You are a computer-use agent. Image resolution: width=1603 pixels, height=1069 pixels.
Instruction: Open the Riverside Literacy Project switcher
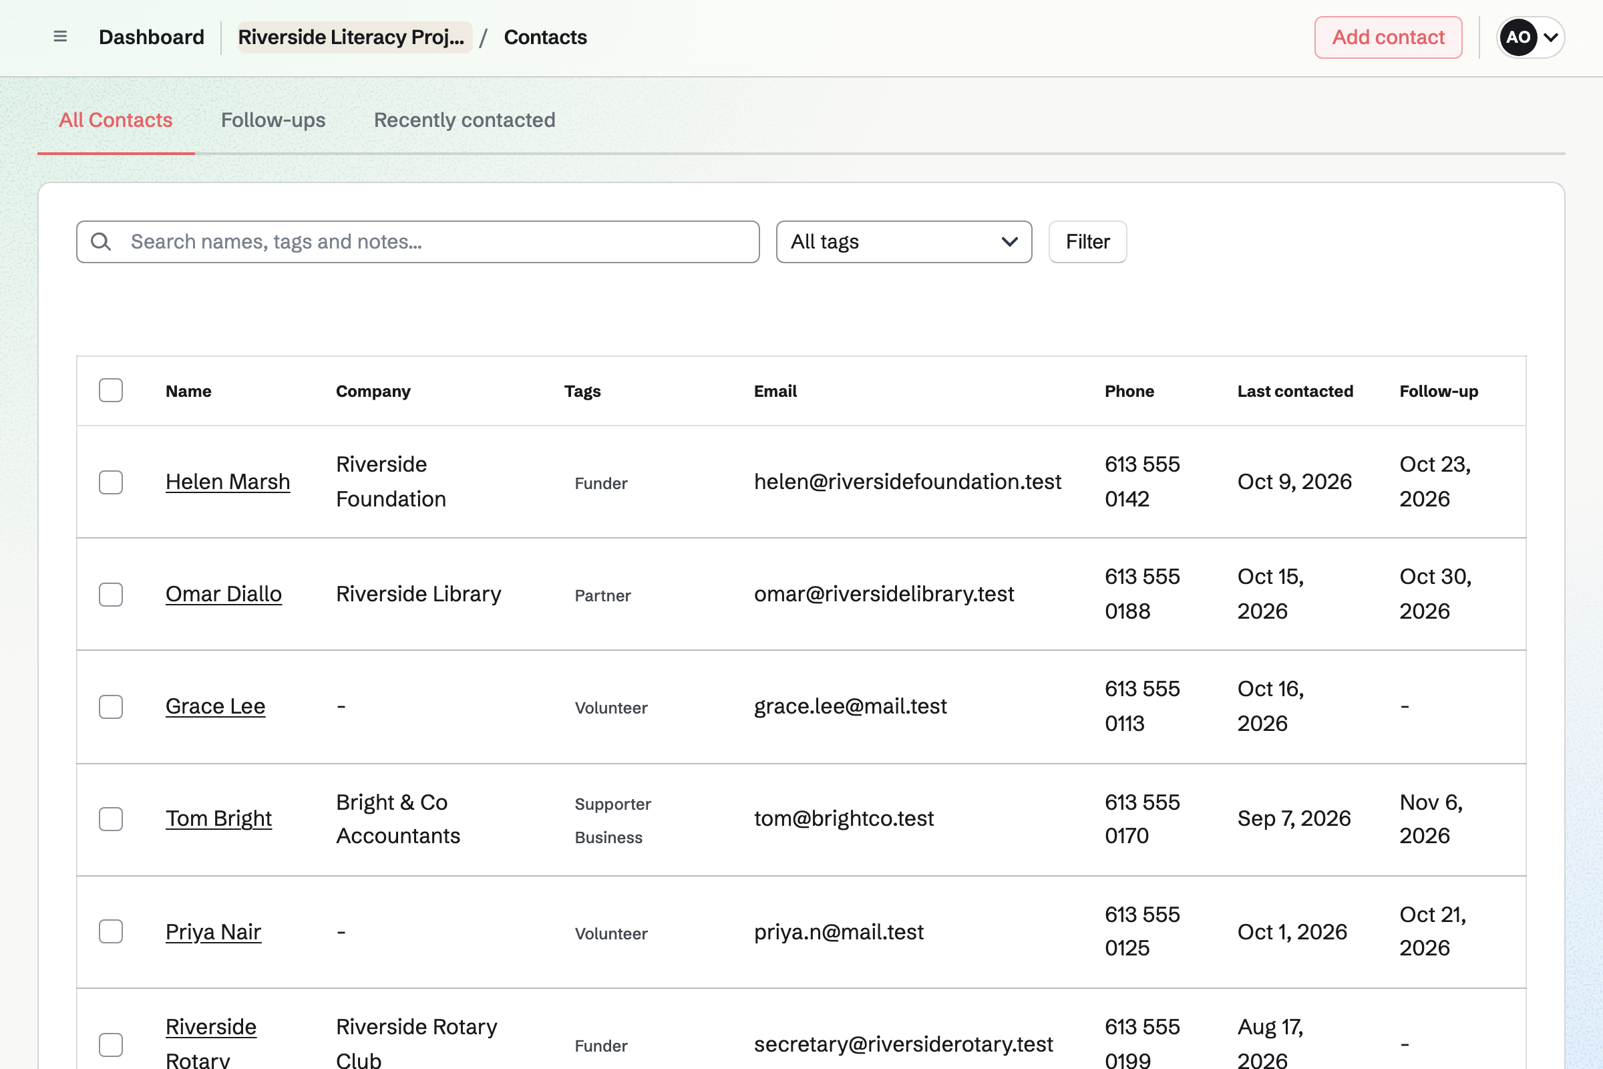354,37
